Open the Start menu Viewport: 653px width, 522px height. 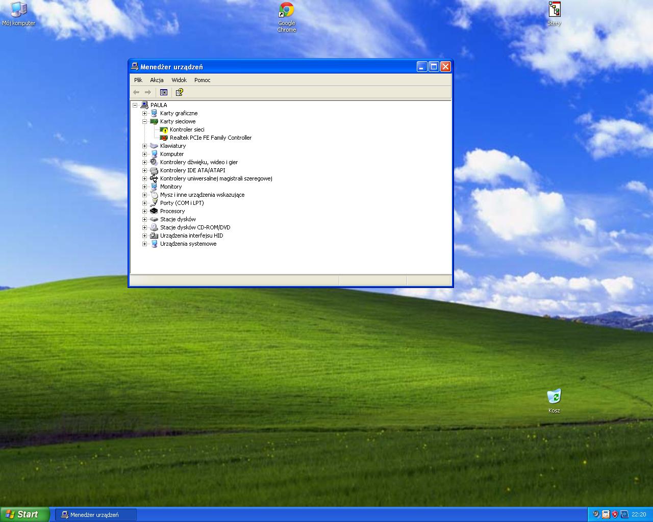pyautogui.click(x=25, y=514)
